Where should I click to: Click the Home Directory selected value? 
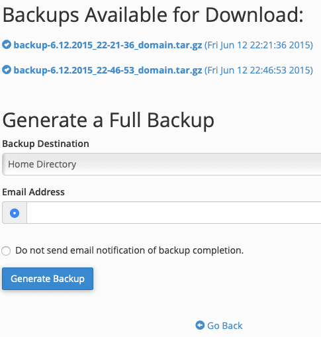pos(42,164)
